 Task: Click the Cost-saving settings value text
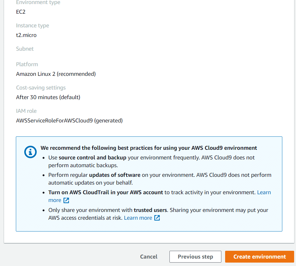click(48, 97)
